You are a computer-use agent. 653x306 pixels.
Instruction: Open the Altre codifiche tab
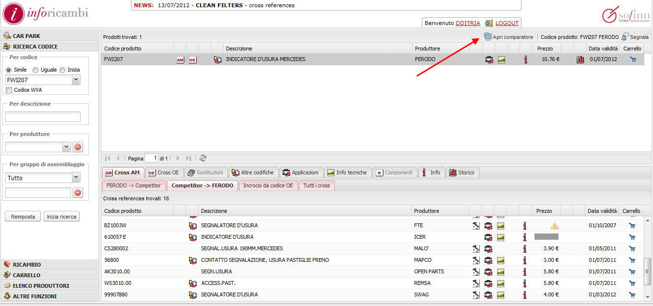pos(253,172)
